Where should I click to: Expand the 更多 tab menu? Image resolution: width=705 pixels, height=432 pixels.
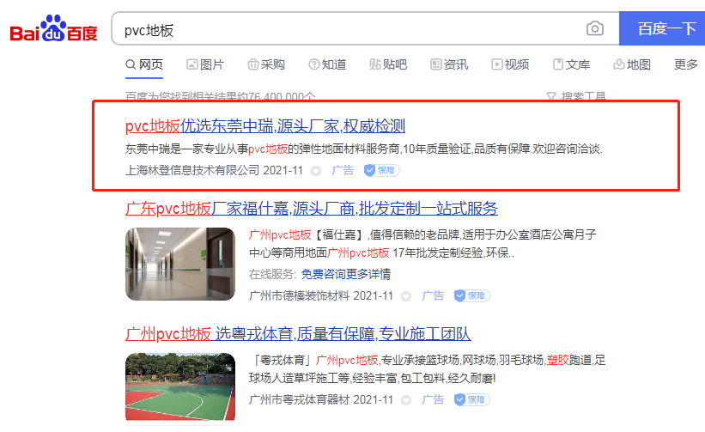[685, 64]
